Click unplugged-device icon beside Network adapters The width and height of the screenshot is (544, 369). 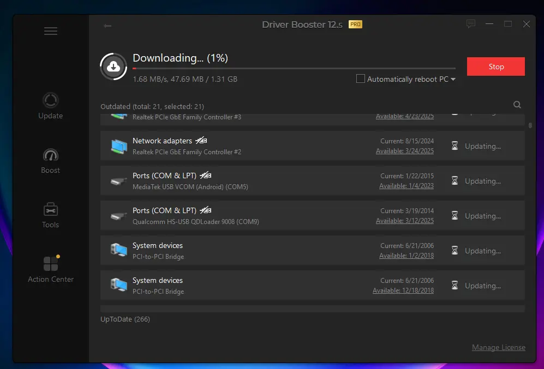point(201,140)
